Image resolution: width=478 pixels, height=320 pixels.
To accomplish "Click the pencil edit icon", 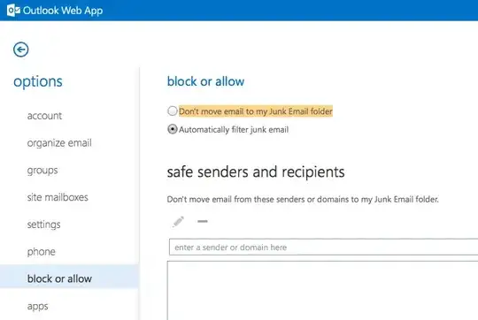I will pos(178,221).
